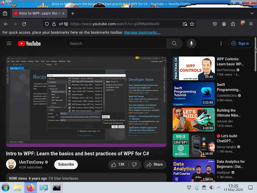Viewport: 257px width, 193px height.
Task: Unmute the volume in system tray
Action: pos(212,187)
